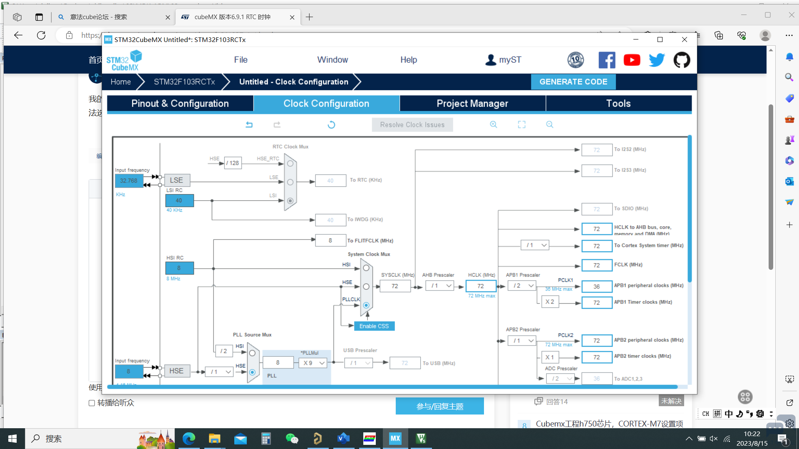Open the Cortex System timer divider dropdown
The width and height of the screenshot is (799, 449).
[535, 245]
